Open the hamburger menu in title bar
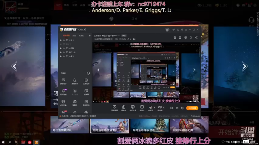259x145 pixels. pyautogui.click(x=186, y=30)
